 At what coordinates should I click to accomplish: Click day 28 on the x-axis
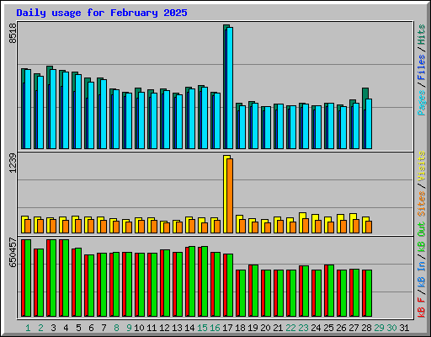coord(366,328)
